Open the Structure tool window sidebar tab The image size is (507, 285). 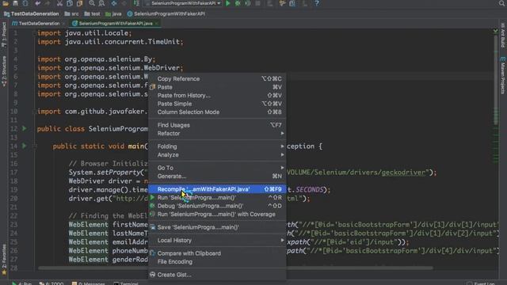(x=4, y=71)
